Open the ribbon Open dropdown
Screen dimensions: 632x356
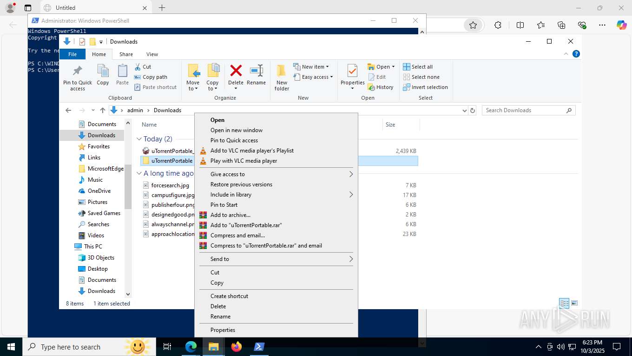coord(381,67)
